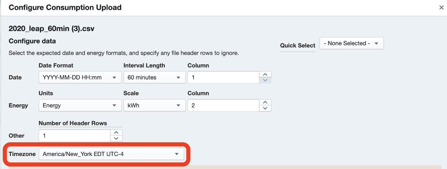Decrease the Number of Header Rows
447x169 pixels.
point(116,139)
